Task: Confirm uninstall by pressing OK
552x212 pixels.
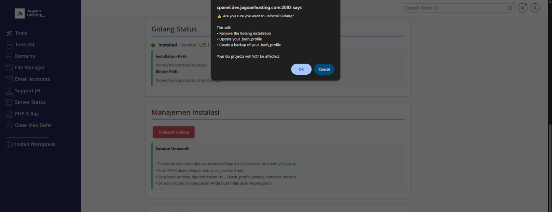Action: click(x=301, y=69)
